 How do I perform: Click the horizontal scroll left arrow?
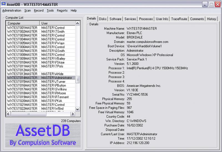(8, 114)
